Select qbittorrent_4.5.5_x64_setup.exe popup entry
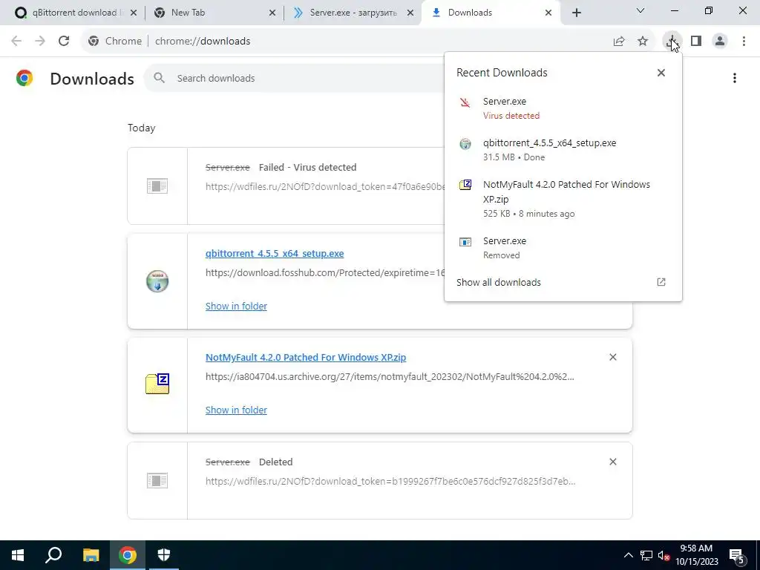 (x=563, y=150)
